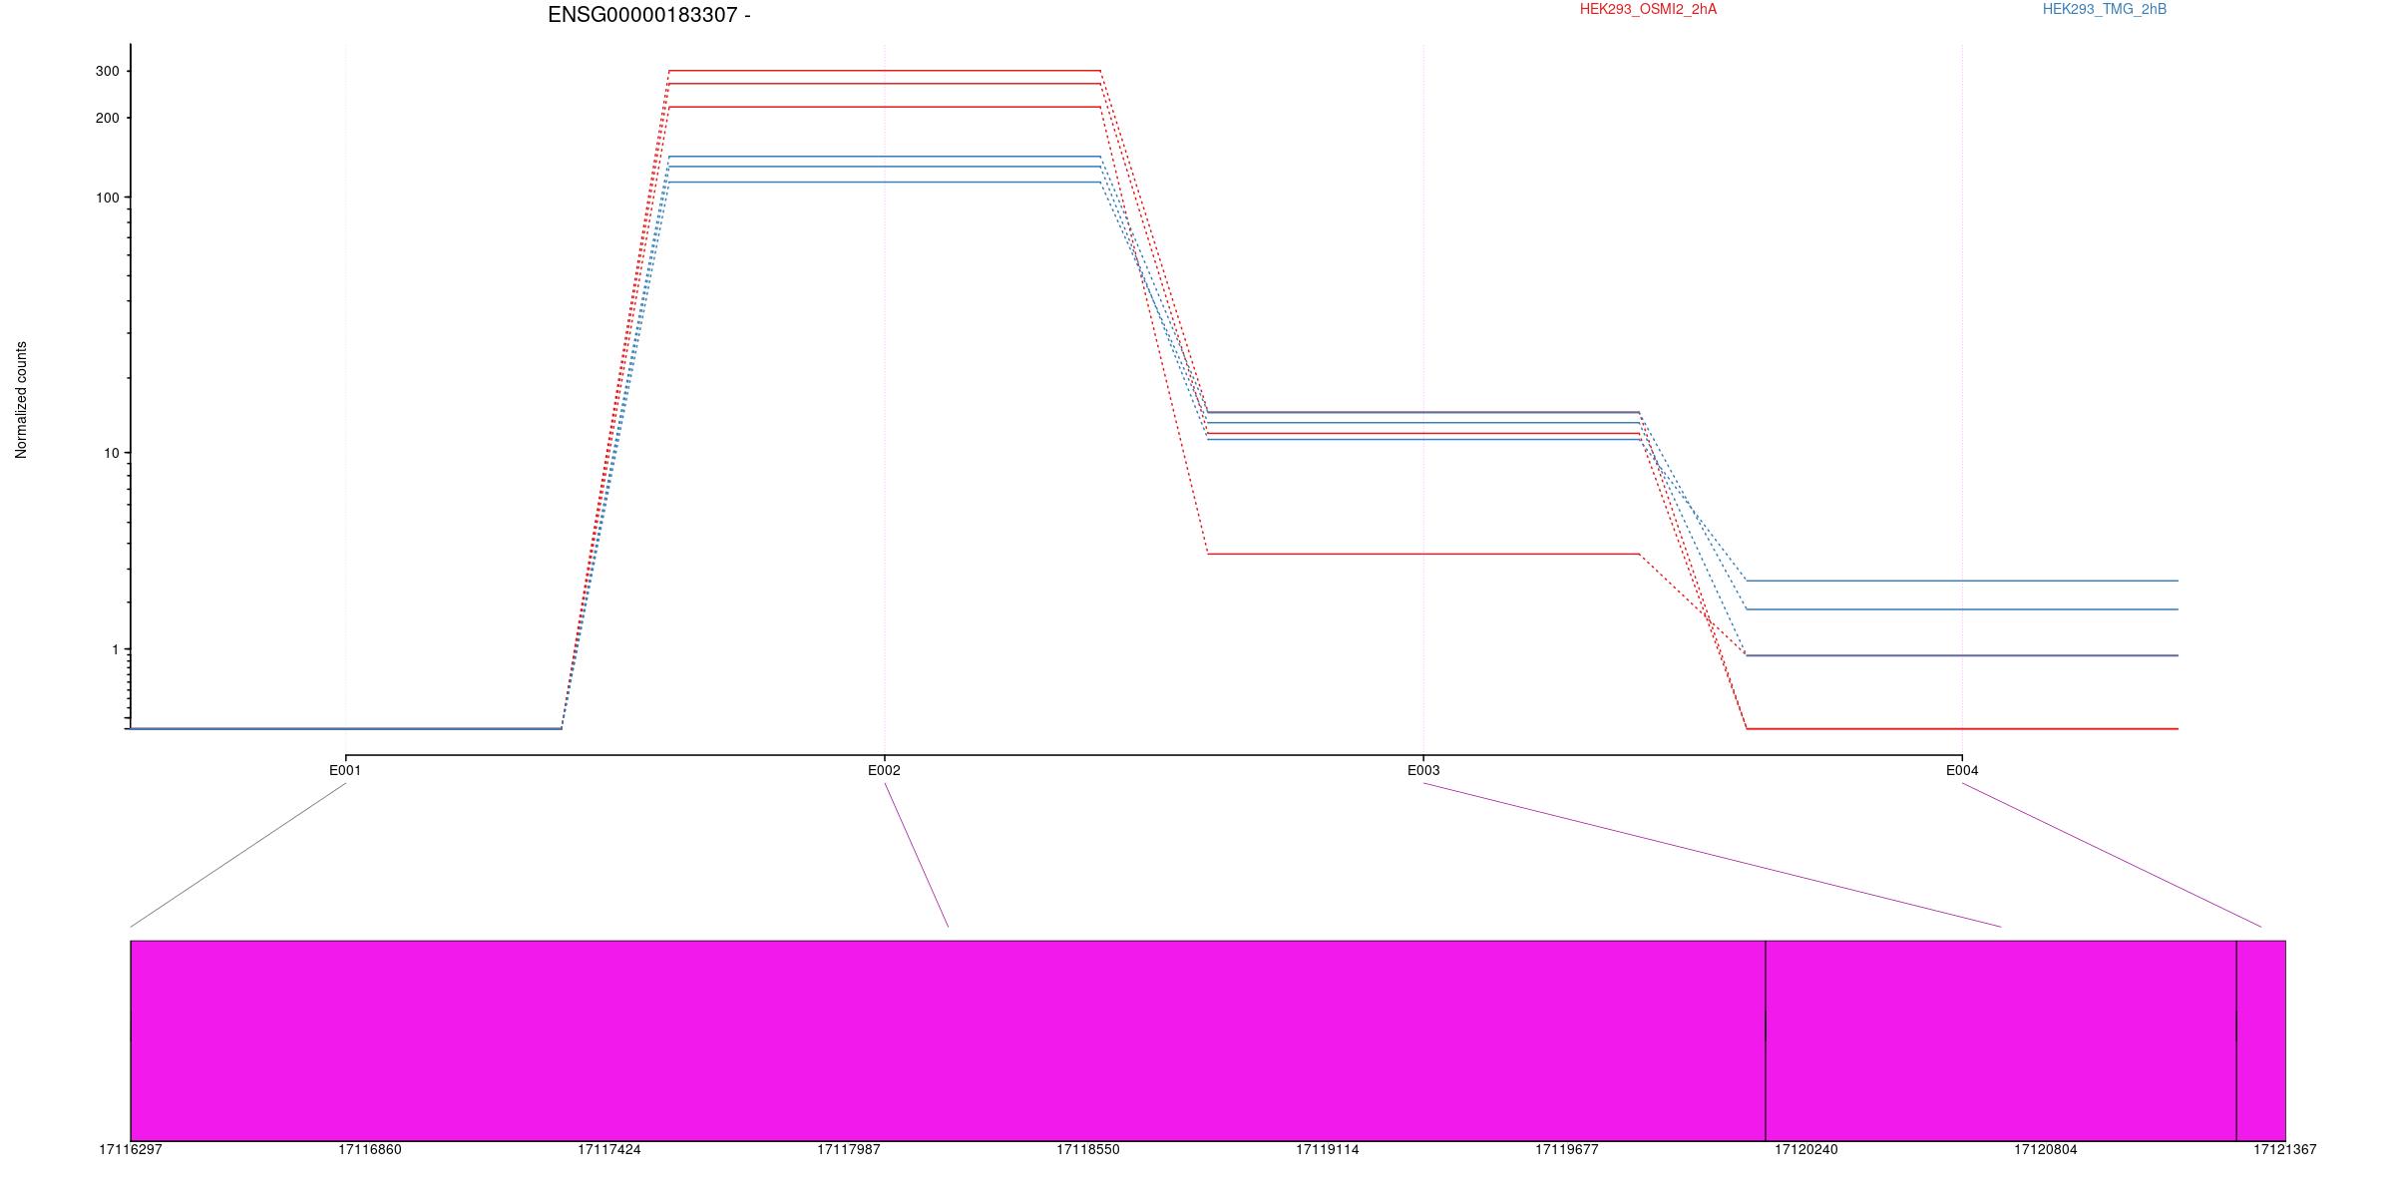Screen dimensions: 2394x1197
Task: Select the HEK293_TMG_2hB legend label
Action: click(2105, 10)
